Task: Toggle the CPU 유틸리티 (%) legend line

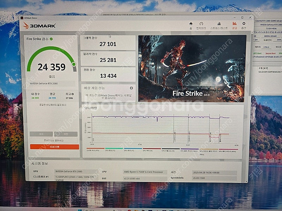Action: tap(171, 150)
